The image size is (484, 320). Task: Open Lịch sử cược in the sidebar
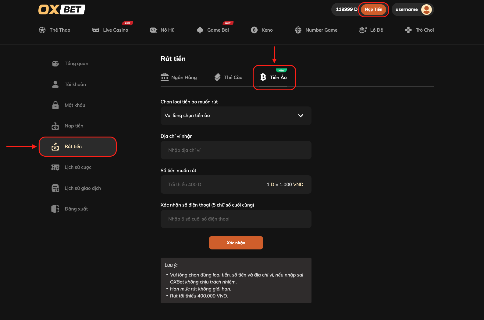(78, 167)
